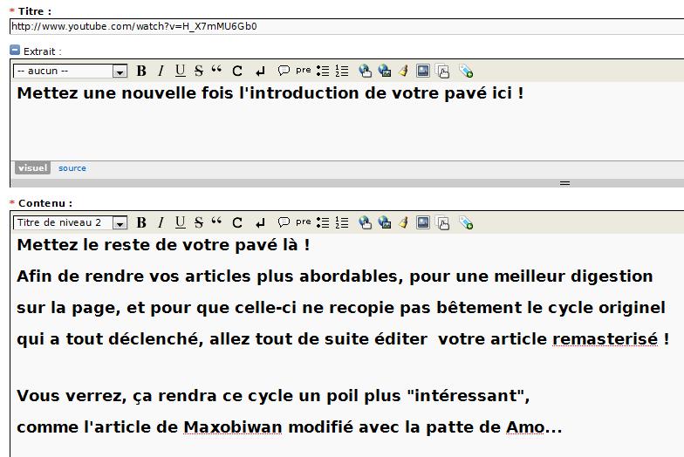Link to an entry in Contenu toolbar
Viewport: 684px width, 457px height.
click(443, 223)
